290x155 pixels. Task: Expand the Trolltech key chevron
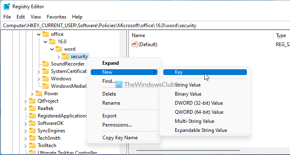pos(25,146)
